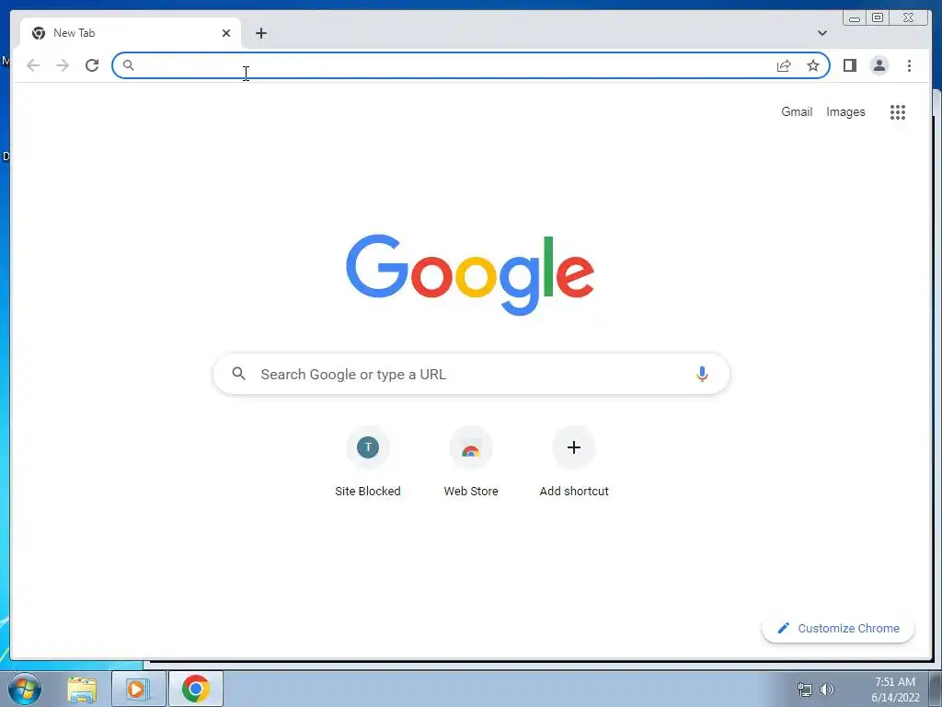Open the Google apps grid
This screenshot has height=707, width=942.
(898, 111)
